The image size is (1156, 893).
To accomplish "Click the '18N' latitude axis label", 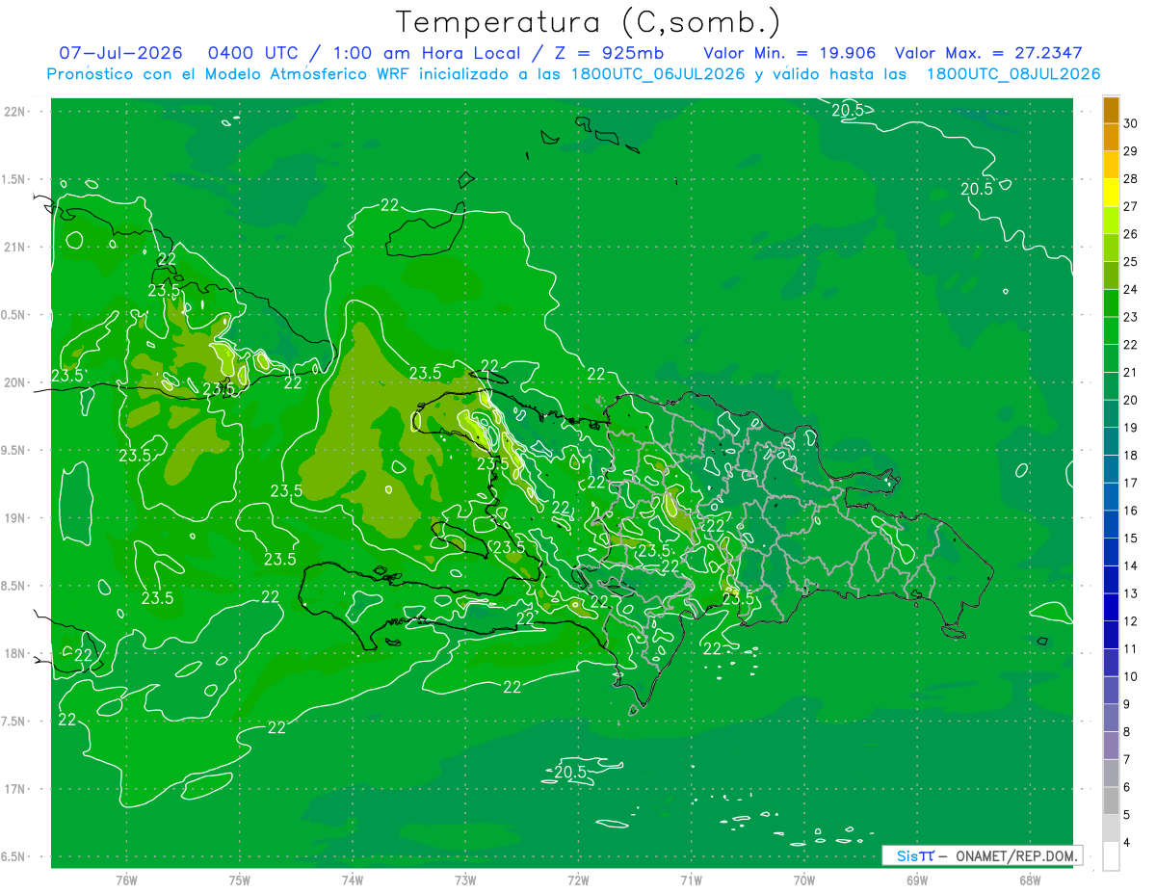I will [x=15, y=653].
